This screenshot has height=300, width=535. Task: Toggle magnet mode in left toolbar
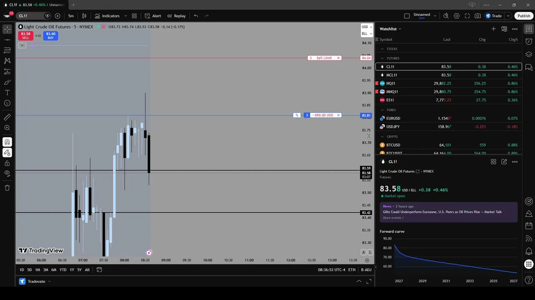7,142
